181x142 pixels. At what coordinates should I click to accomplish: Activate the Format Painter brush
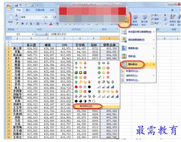click(x=17, y=23)
